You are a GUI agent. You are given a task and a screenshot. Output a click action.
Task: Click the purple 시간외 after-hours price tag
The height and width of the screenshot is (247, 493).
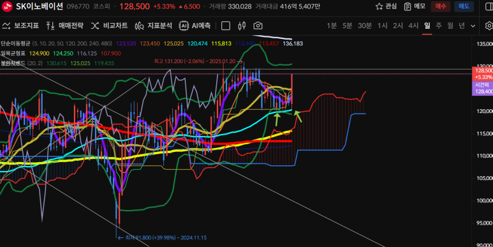[483, 88]
